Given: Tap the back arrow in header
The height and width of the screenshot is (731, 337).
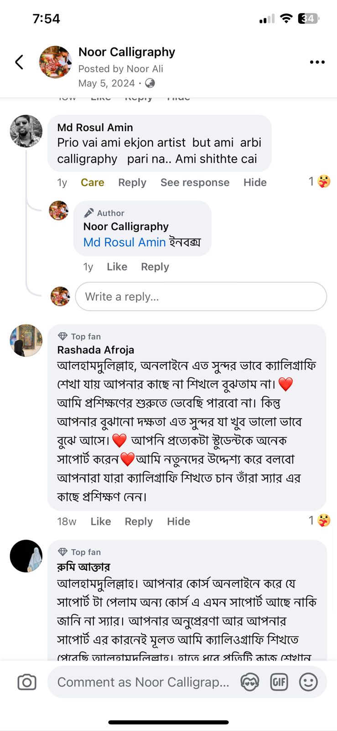Looking at the screenshot, I should (19, 62).
